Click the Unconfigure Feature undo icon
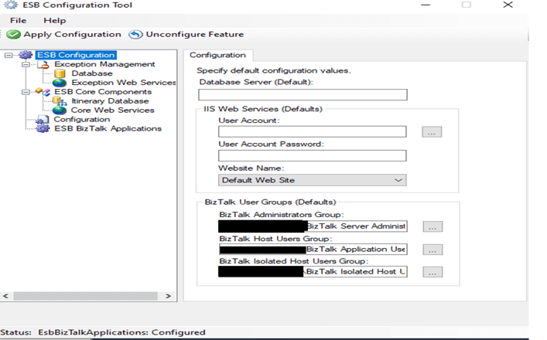The width and height of the screenshot is (547, 340). tap(135, 35)
